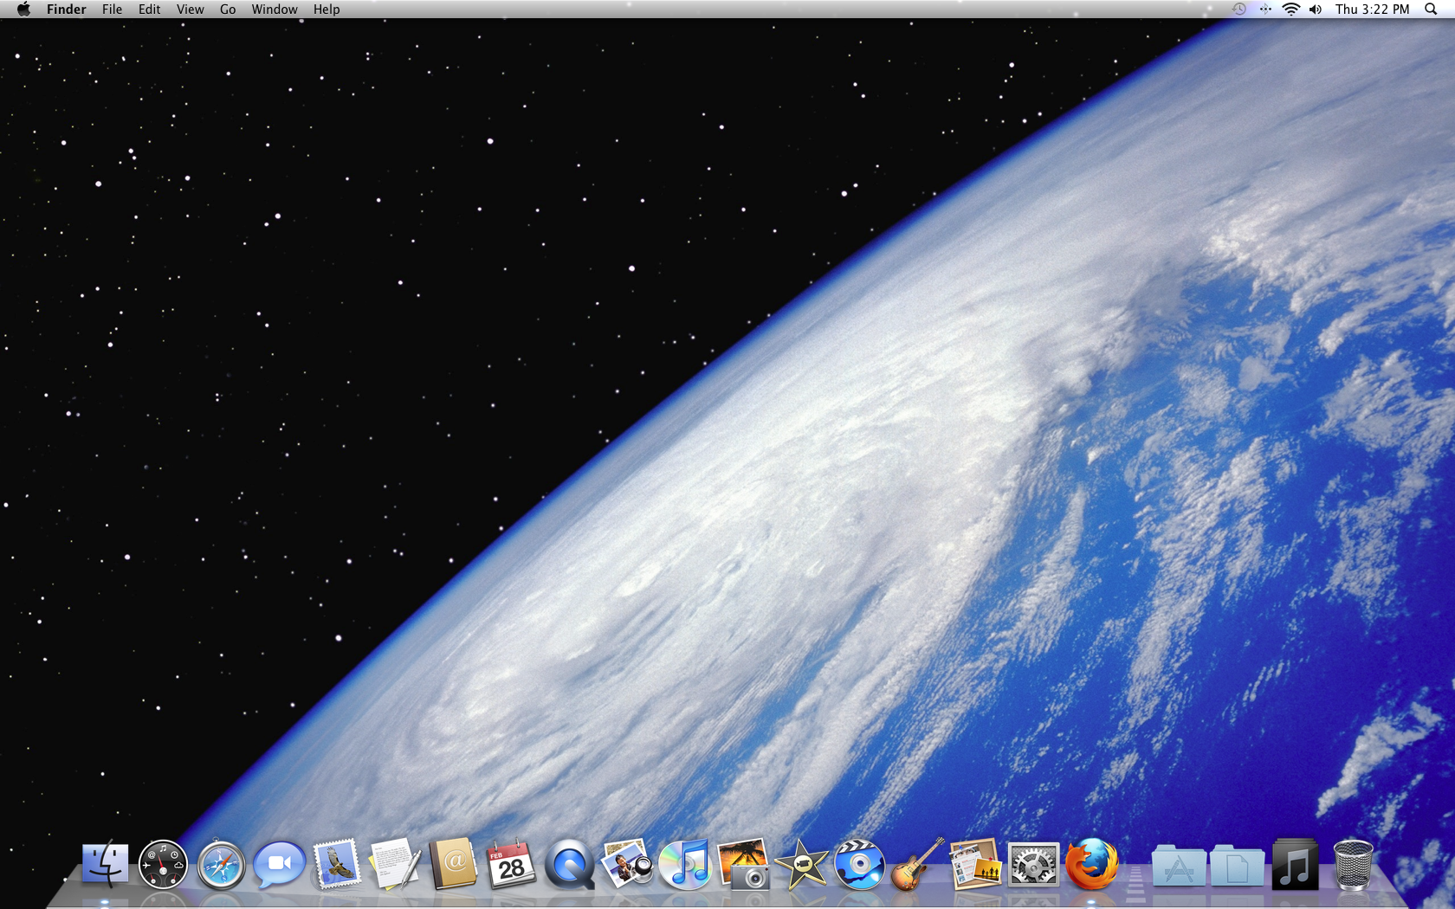The height and width of the screenshot is (909, 1455).
Task: Open iDVD icon in the Dock
Action: pyautogui.click(x=860, y=864)
